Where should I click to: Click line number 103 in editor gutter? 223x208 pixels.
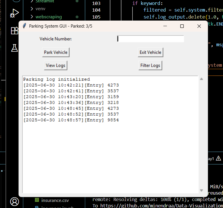pos(96,3)
